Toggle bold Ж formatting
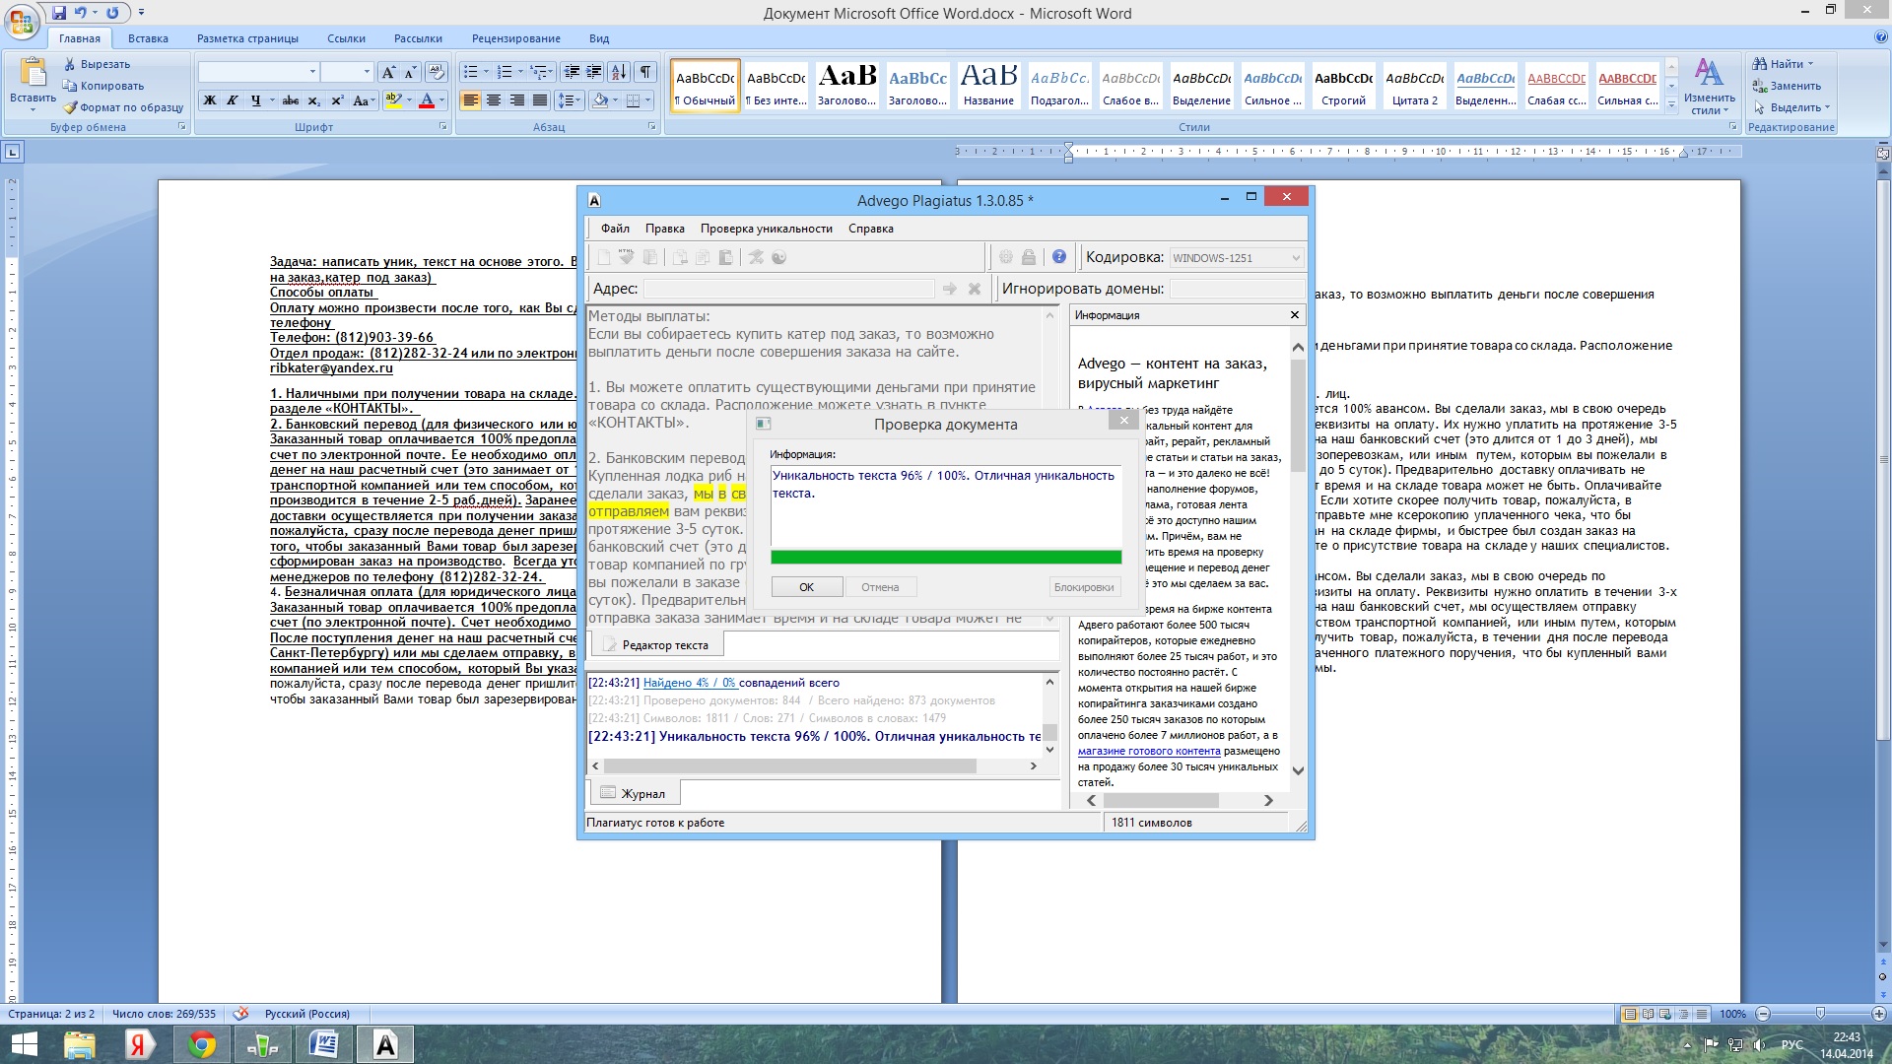The height and width of the screenshot is (1064, 1892). click(x=209, y=100)
